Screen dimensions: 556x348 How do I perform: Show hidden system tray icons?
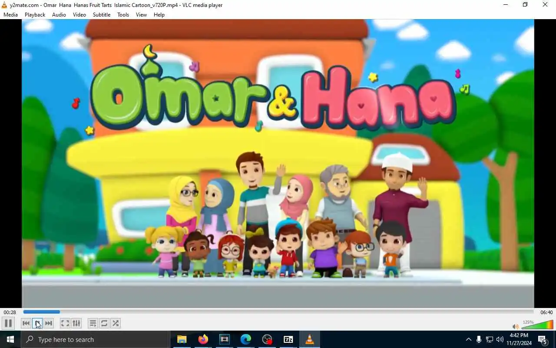tap(468, 339)
